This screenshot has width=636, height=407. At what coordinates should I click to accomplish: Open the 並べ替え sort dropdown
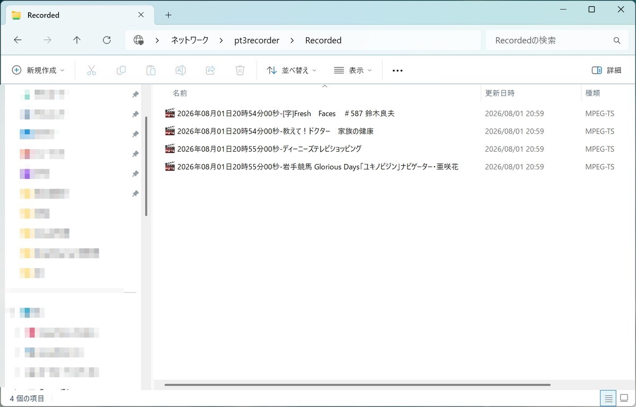291,70
